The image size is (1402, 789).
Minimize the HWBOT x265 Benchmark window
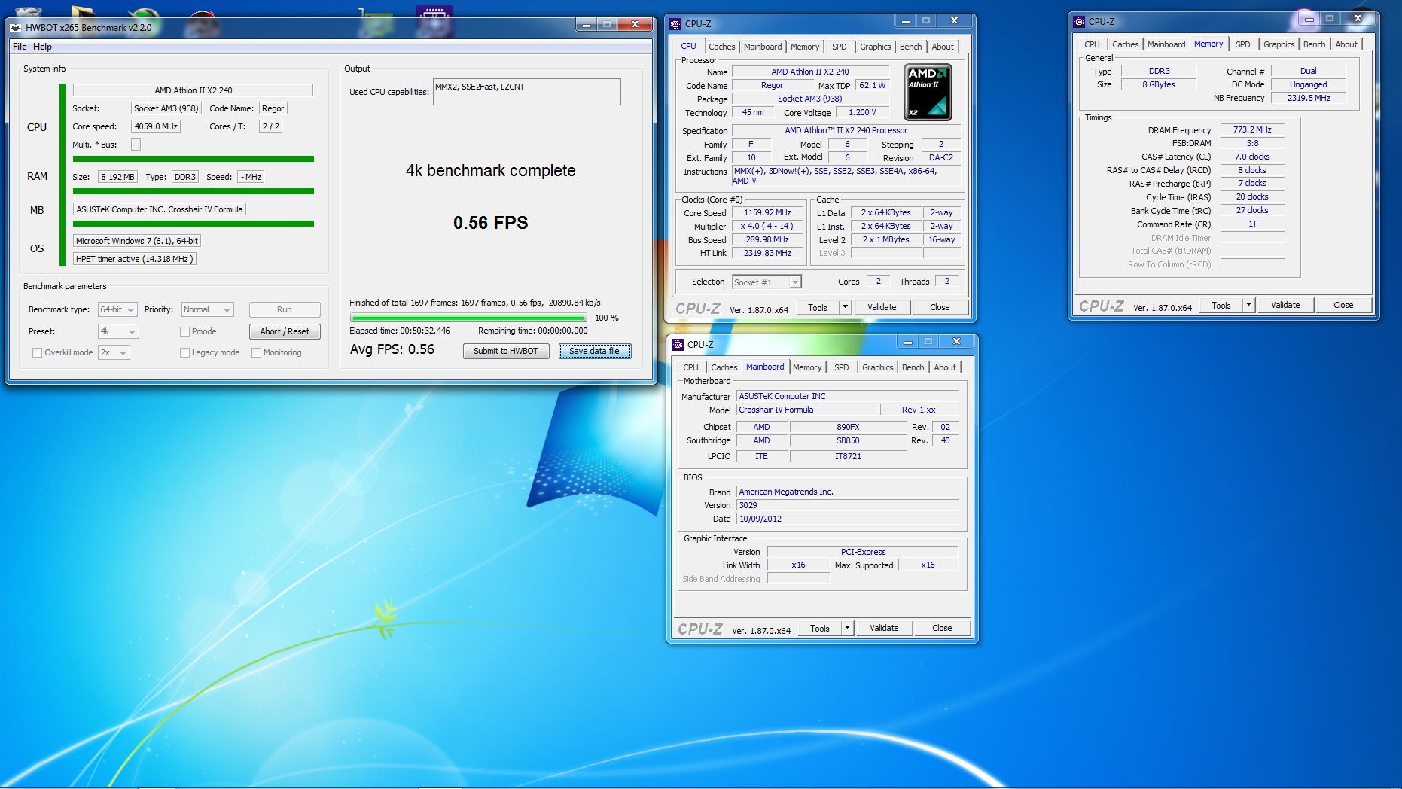[587, 25]
